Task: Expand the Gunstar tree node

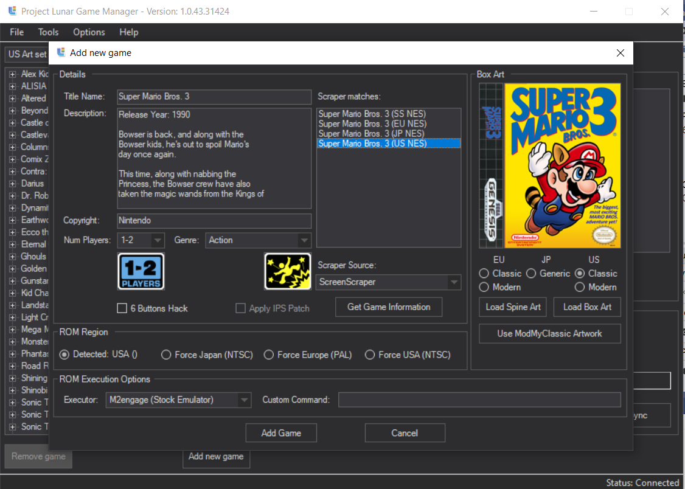Action: click(x=13, y=281)
